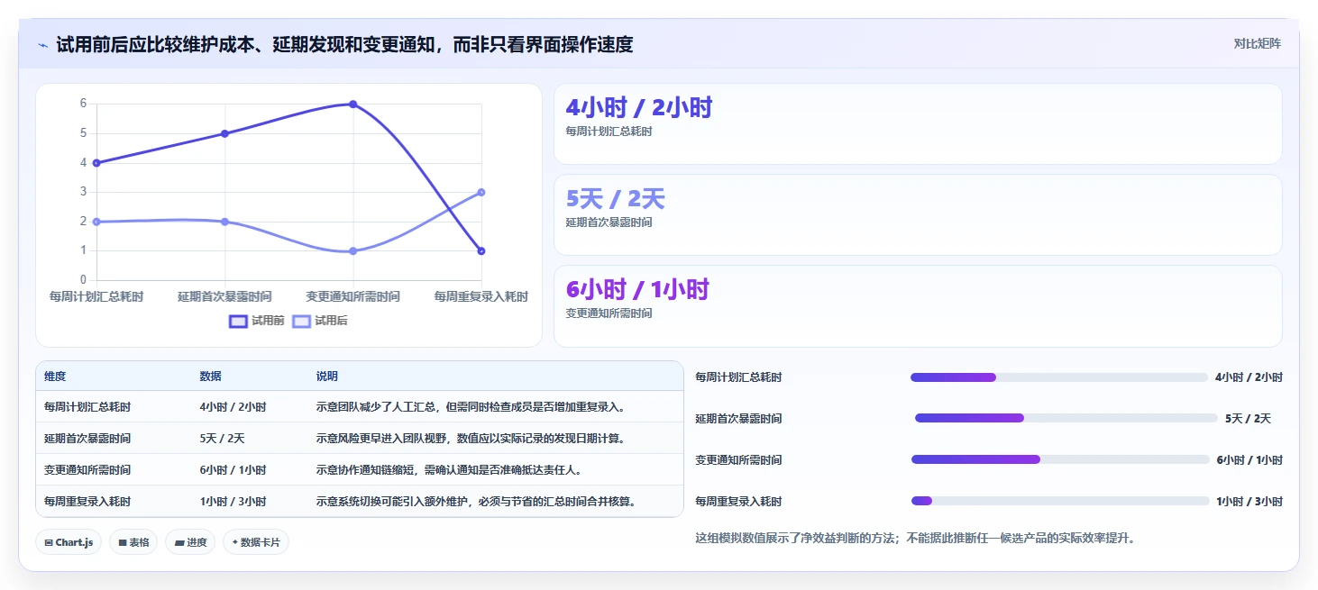Click the 试用后 lowest point at value 1
Viewport: 1318px width, 590px height.
352,251
